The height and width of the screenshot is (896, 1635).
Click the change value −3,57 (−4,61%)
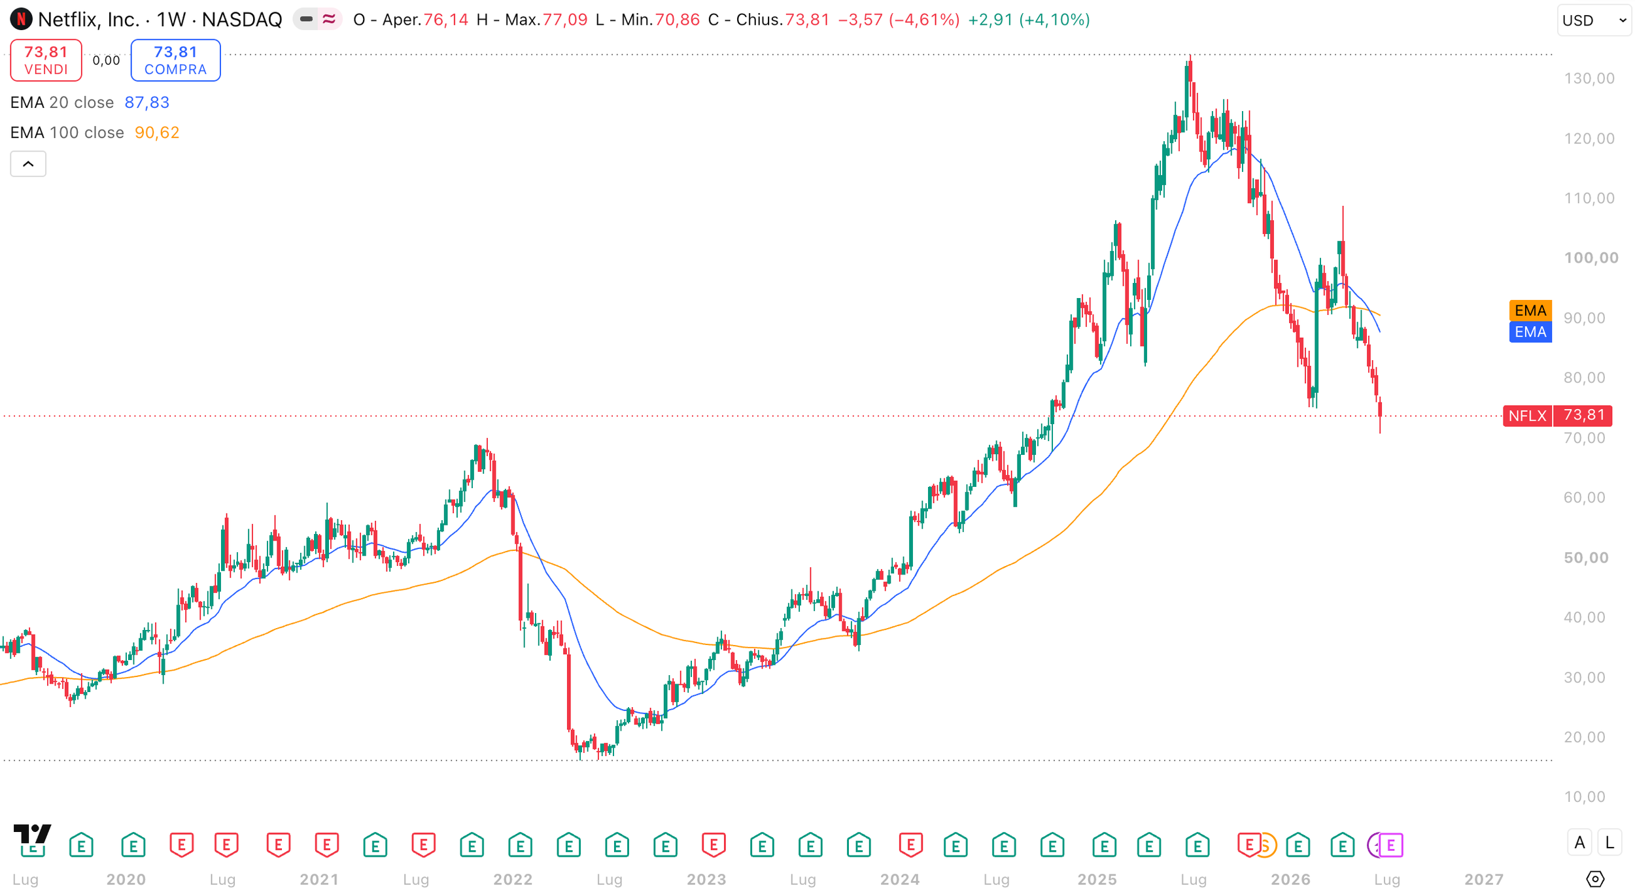click(899, 20)
